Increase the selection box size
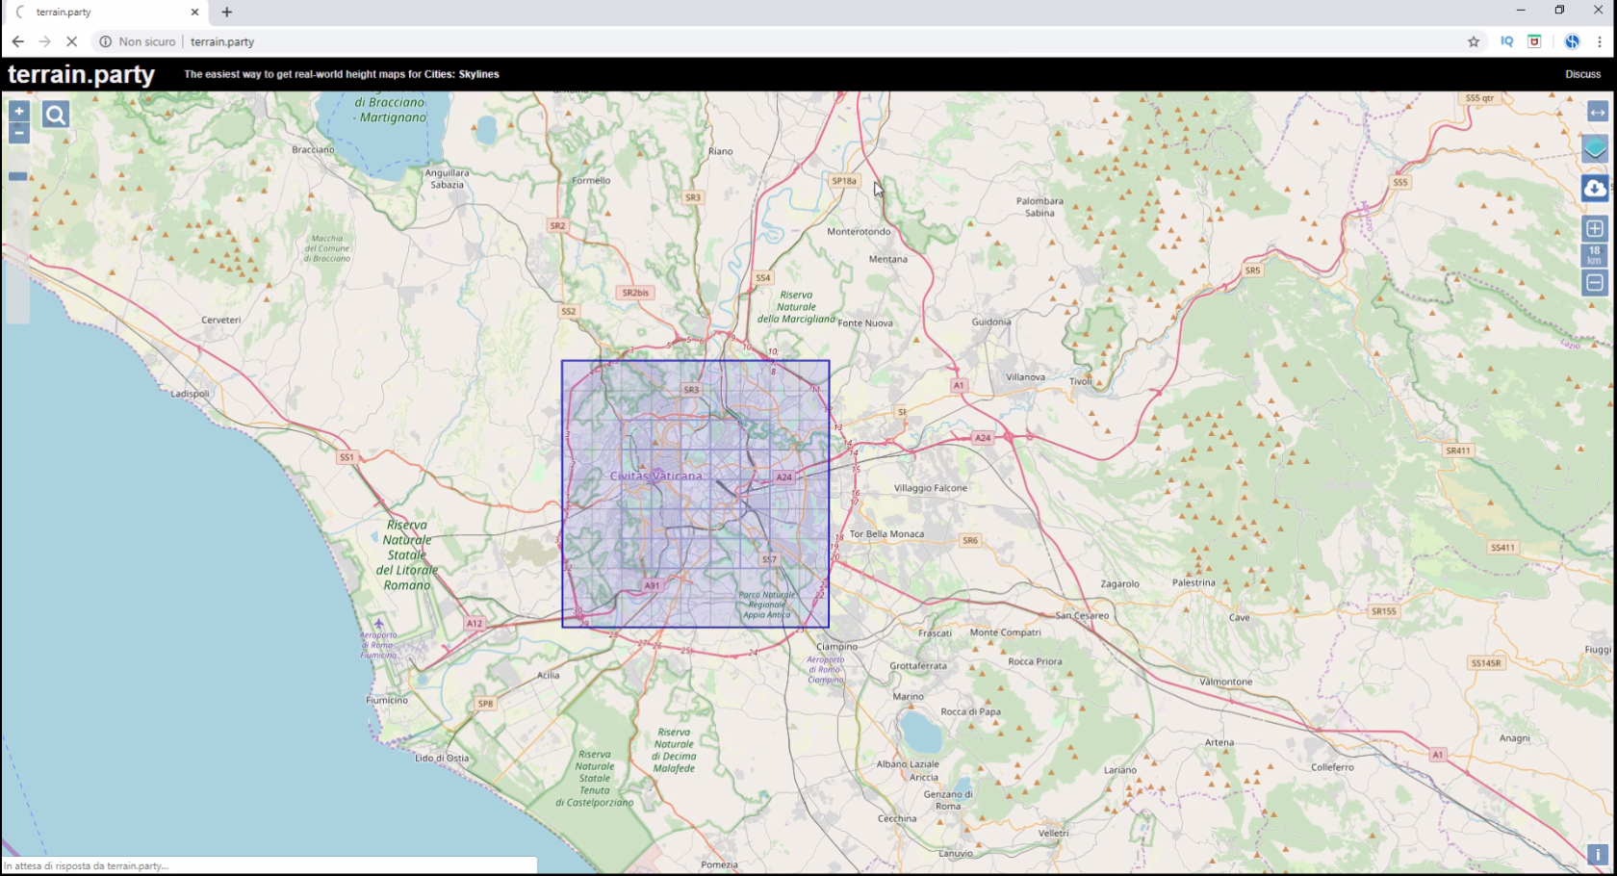 (x=1595, y=228)
